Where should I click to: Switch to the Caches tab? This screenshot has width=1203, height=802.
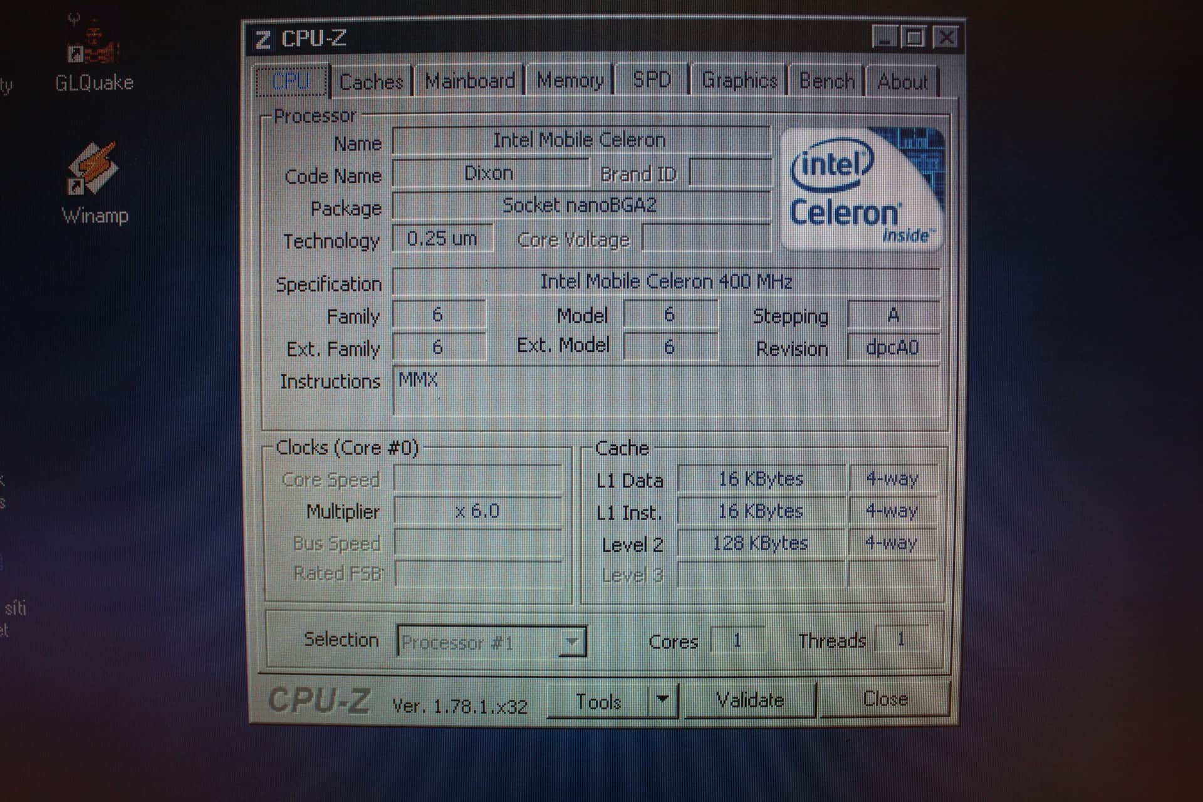click(371, 81)
